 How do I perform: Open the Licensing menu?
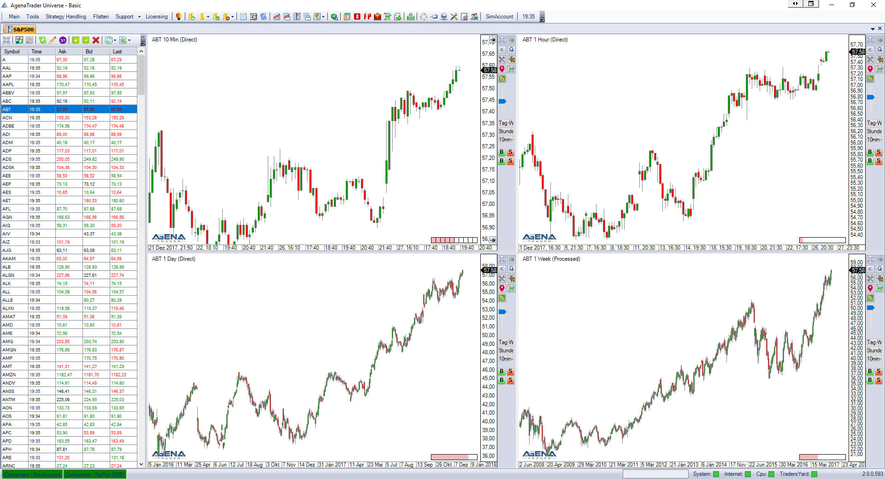click(157, 17)
